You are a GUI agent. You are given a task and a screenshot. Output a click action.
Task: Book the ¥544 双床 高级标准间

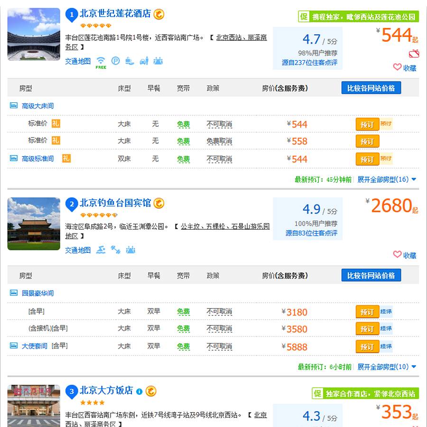click(x=367, y=159)
